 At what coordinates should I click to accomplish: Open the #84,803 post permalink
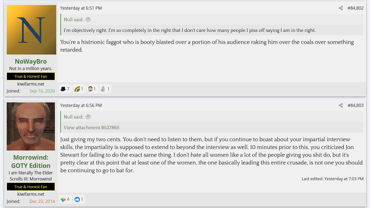point(355,106)
